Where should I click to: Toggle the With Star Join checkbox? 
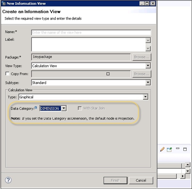point(80,108)
